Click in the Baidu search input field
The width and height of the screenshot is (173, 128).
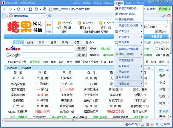[x=48, y=48]
